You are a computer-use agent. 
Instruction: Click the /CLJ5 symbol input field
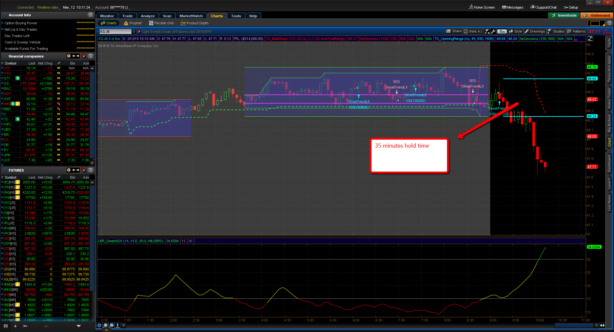pos(115,32)
